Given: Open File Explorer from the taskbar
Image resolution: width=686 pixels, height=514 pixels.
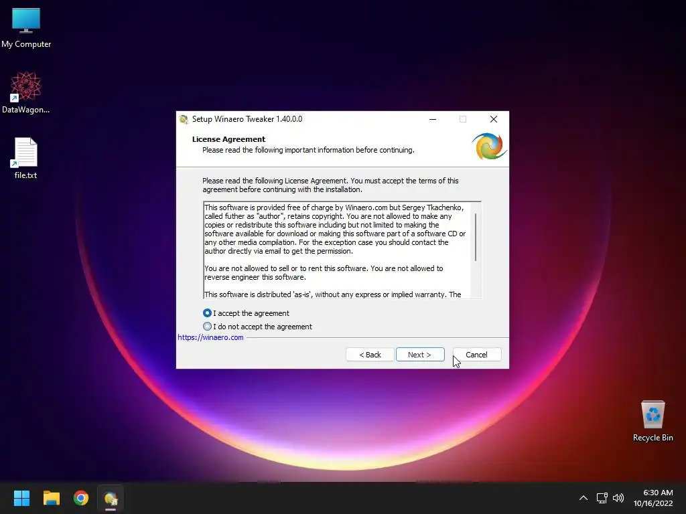Looking at the screenshot, I should pos(52,498).
